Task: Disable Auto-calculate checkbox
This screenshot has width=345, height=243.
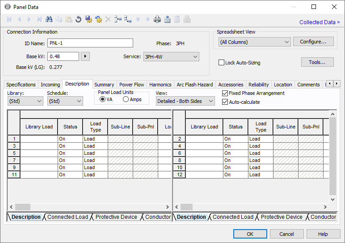Action: pos(225,102)
